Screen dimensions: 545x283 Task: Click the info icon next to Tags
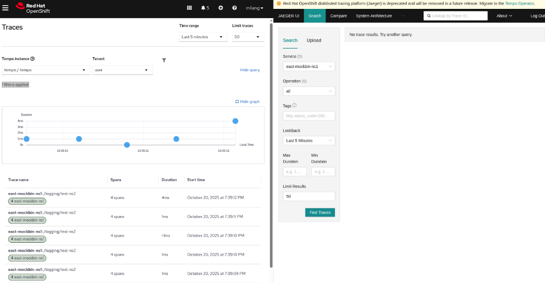pos(295,105)
